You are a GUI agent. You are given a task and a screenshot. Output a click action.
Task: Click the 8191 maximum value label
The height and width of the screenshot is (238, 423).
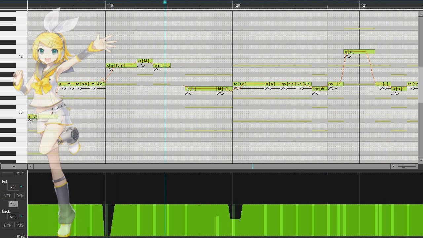coord(21,173)
